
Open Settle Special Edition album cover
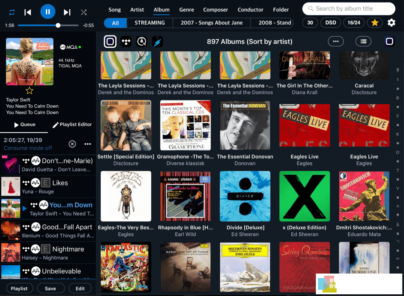[x=126, y=125]
